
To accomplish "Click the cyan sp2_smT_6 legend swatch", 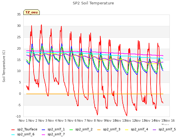I will point(13,135).
